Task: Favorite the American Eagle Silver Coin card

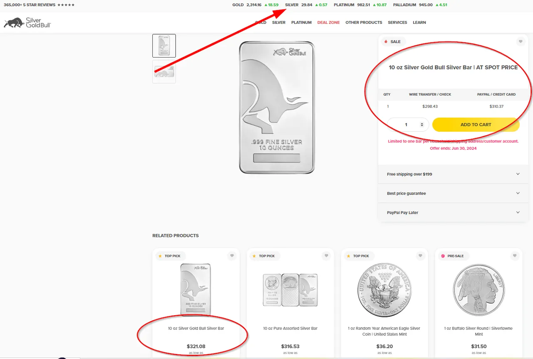Action: [x=420, y=256]
